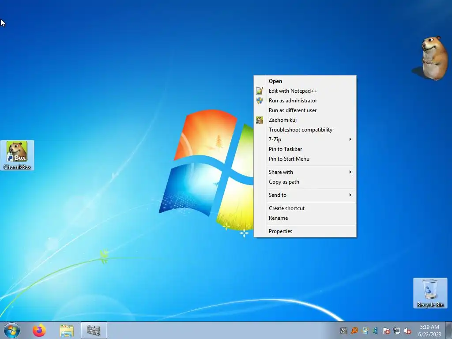The width and height of the screenshot is (452, 339).
Task: Select the ChomikBox desktop shortcut icon
Action: point(17,155)
